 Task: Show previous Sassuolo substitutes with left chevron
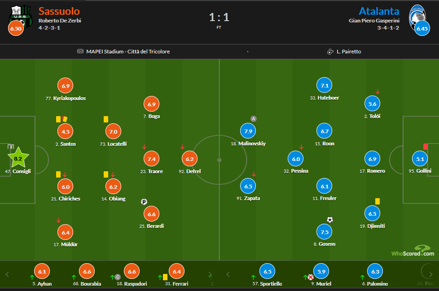coord(7,274)
